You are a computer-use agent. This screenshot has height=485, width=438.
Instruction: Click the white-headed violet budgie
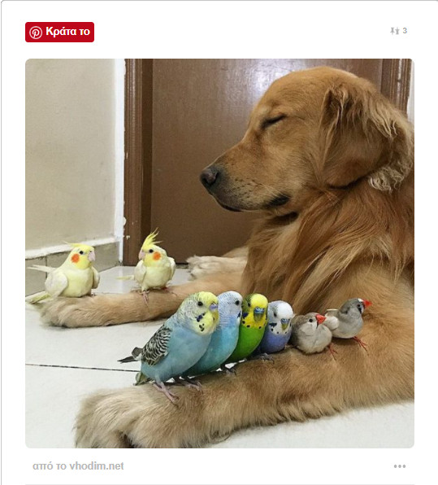tap(277, 328)
